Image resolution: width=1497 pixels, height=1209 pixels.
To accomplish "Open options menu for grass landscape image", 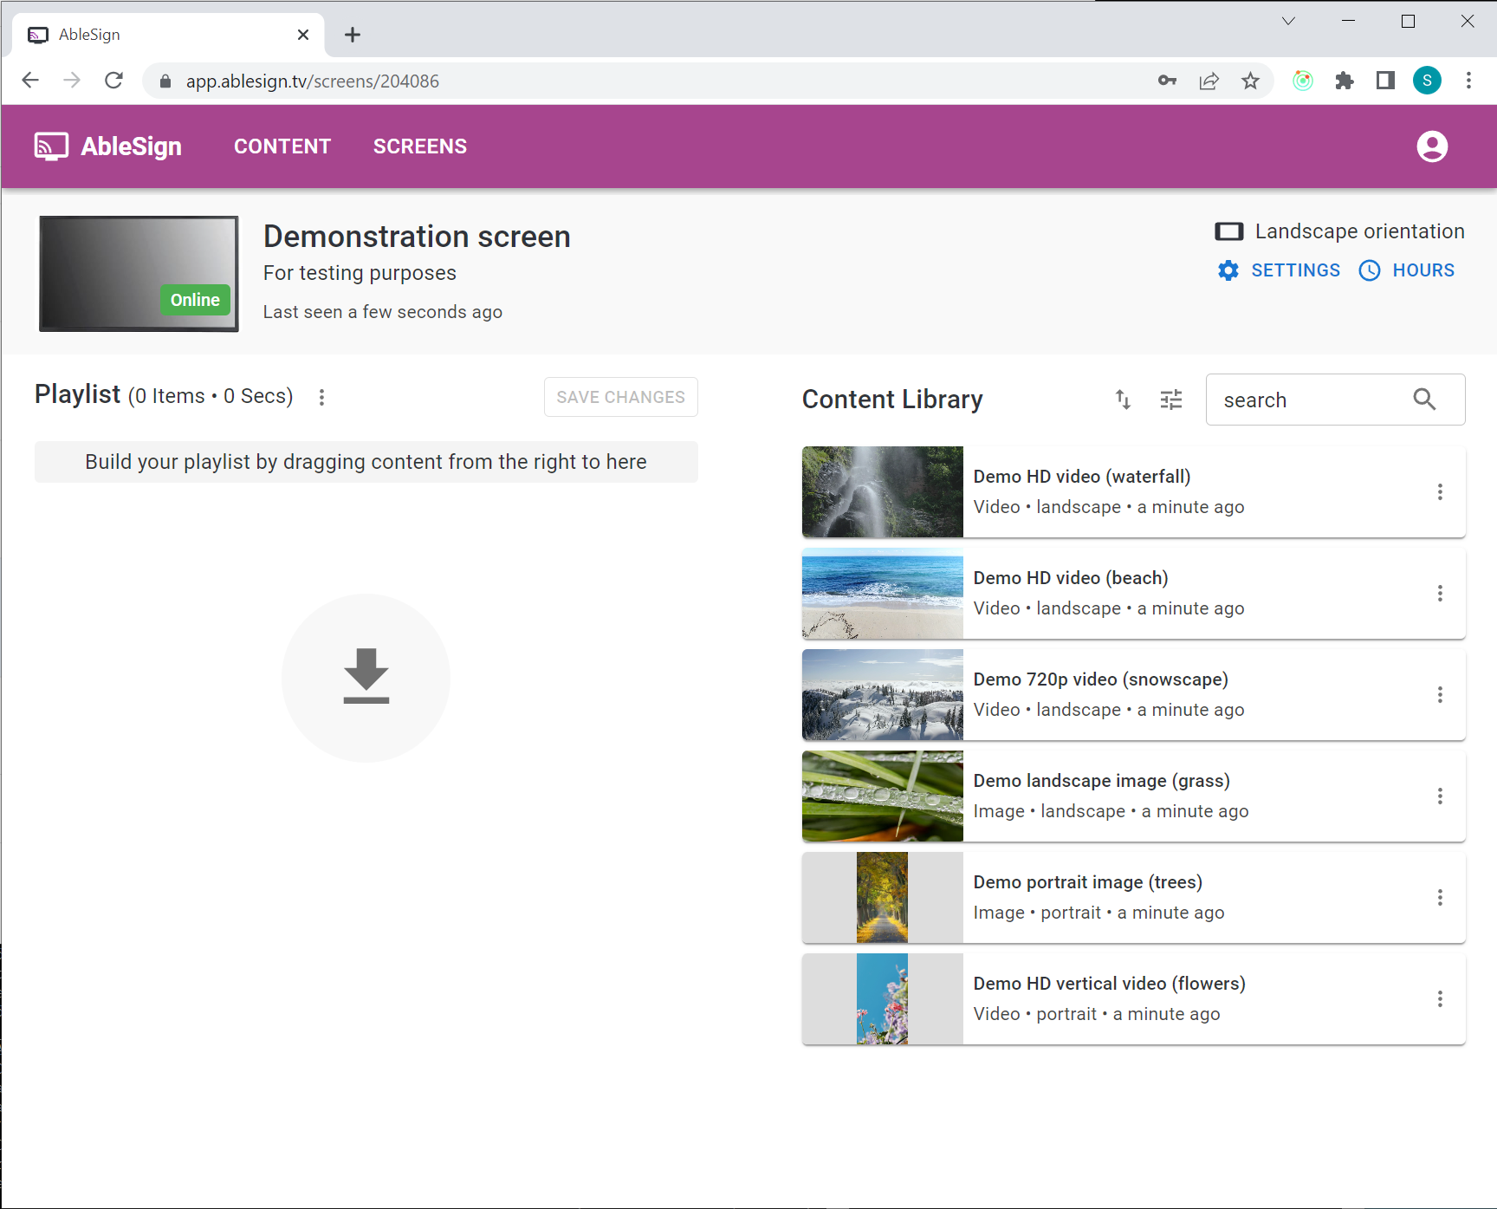I will tap(1440, 796).
